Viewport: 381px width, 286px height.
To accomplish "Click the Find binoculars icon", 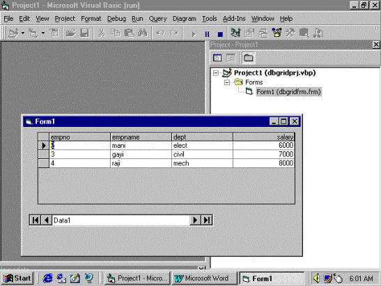I will tap(143, 33).
